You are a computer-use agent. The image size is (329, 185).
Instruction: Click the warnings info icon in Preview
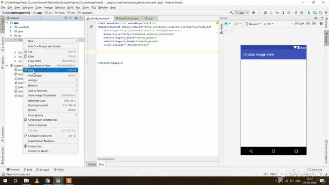pyautogui.click(x=321, y=24)
